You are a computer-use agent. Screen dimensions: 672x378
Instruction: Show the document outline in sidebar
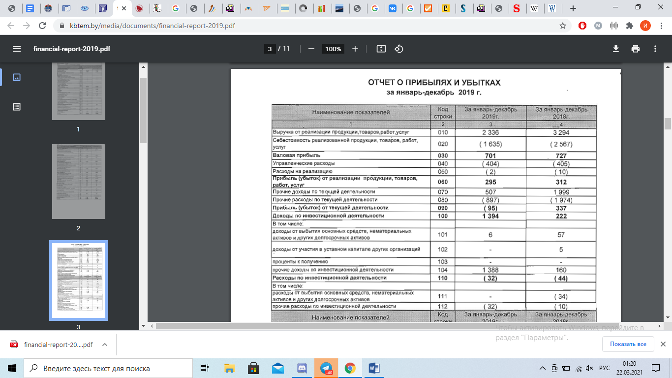pos(17,106)
